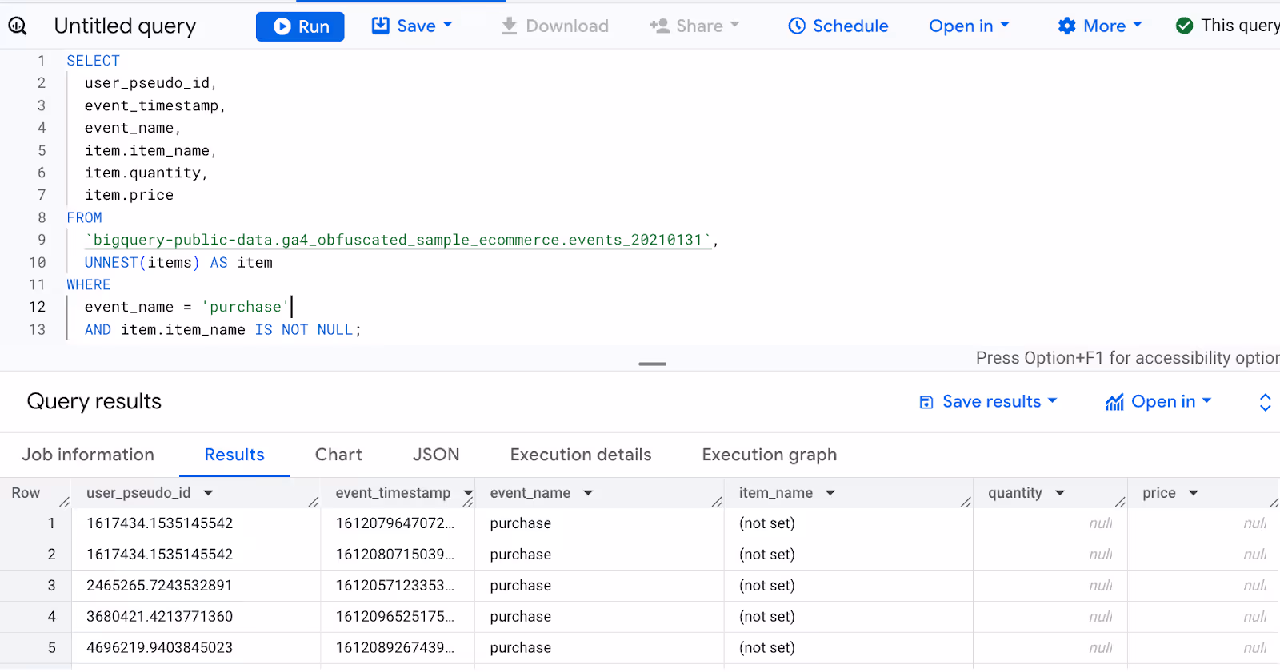View the Execution graph tab
The width and height of the screenshot is (1280, 672).
[x=770, y=455]
